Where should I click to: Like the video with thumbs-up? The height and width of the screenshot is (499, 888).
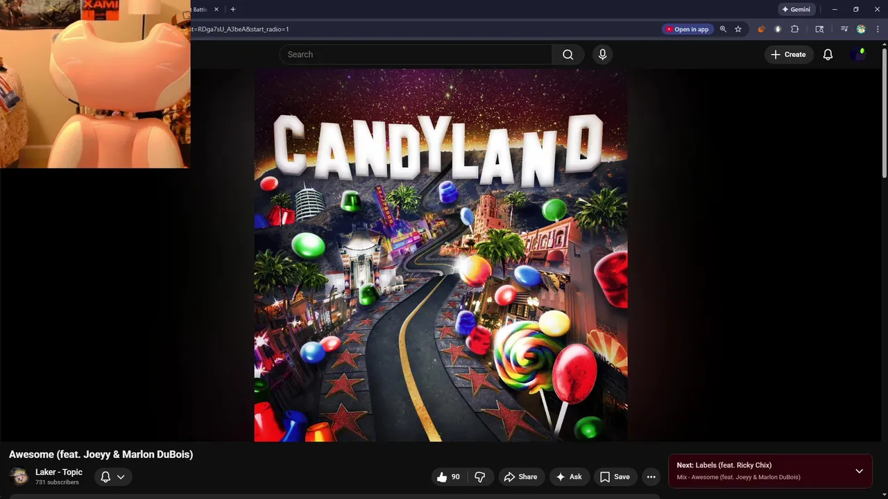tap(448, 477)
